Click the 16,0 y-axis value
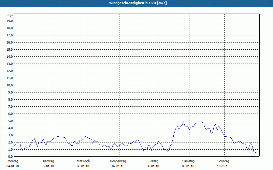 coord(10,42)
